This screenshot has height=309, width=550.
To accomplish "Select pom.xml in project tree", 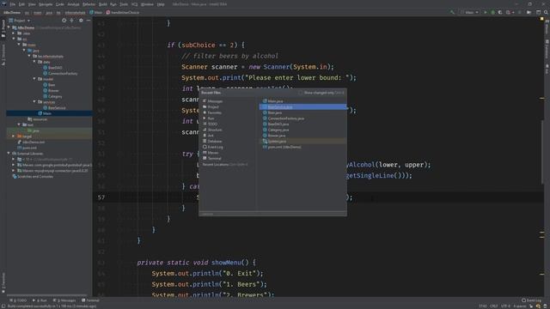I will click(x=27, y=148).
